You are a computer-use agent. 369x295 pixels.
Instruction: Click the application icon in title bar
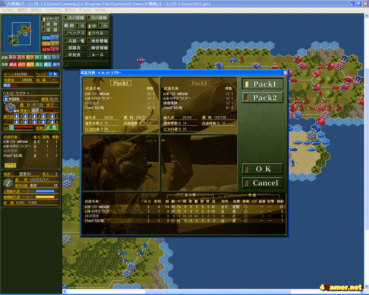[3, 4]
